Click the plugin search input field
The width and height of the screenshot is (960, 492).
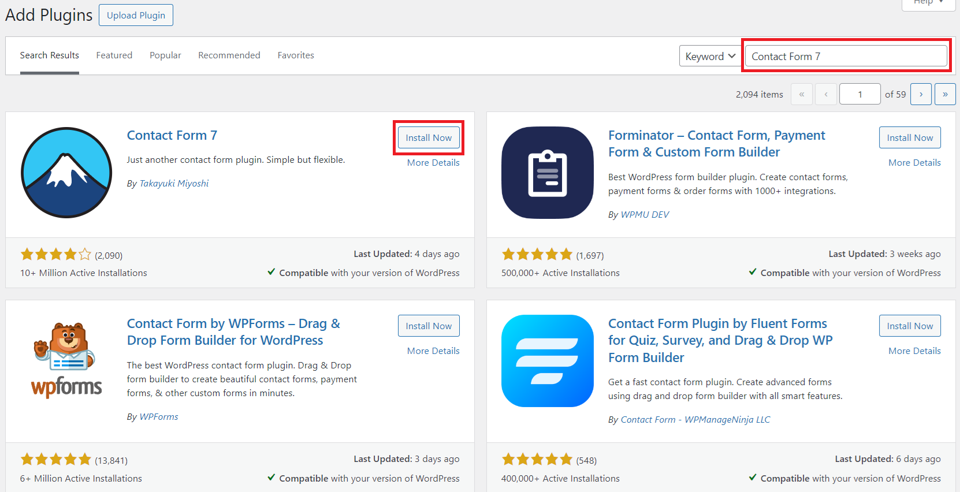[846, 56]
